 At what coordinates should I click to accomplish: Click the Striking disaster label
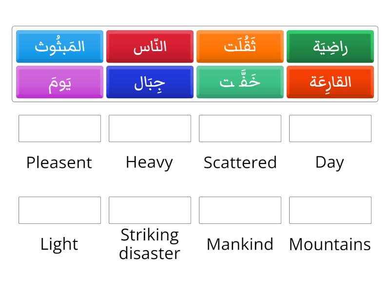[x=150, y=244]
